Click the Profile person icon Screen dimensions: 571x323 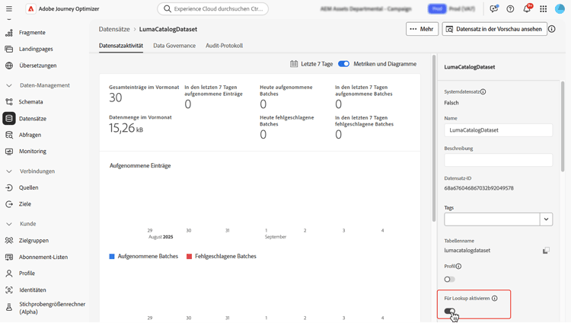pos(9,273)
